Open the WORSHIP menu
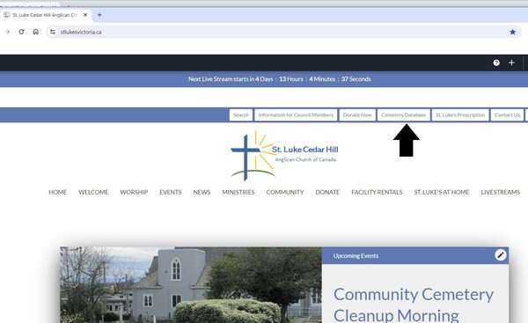The height and width of the screenshot is (323, 528). pos(134,192)
